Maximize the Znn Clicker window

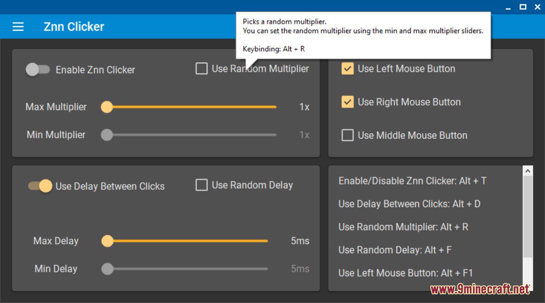[523, 7]
